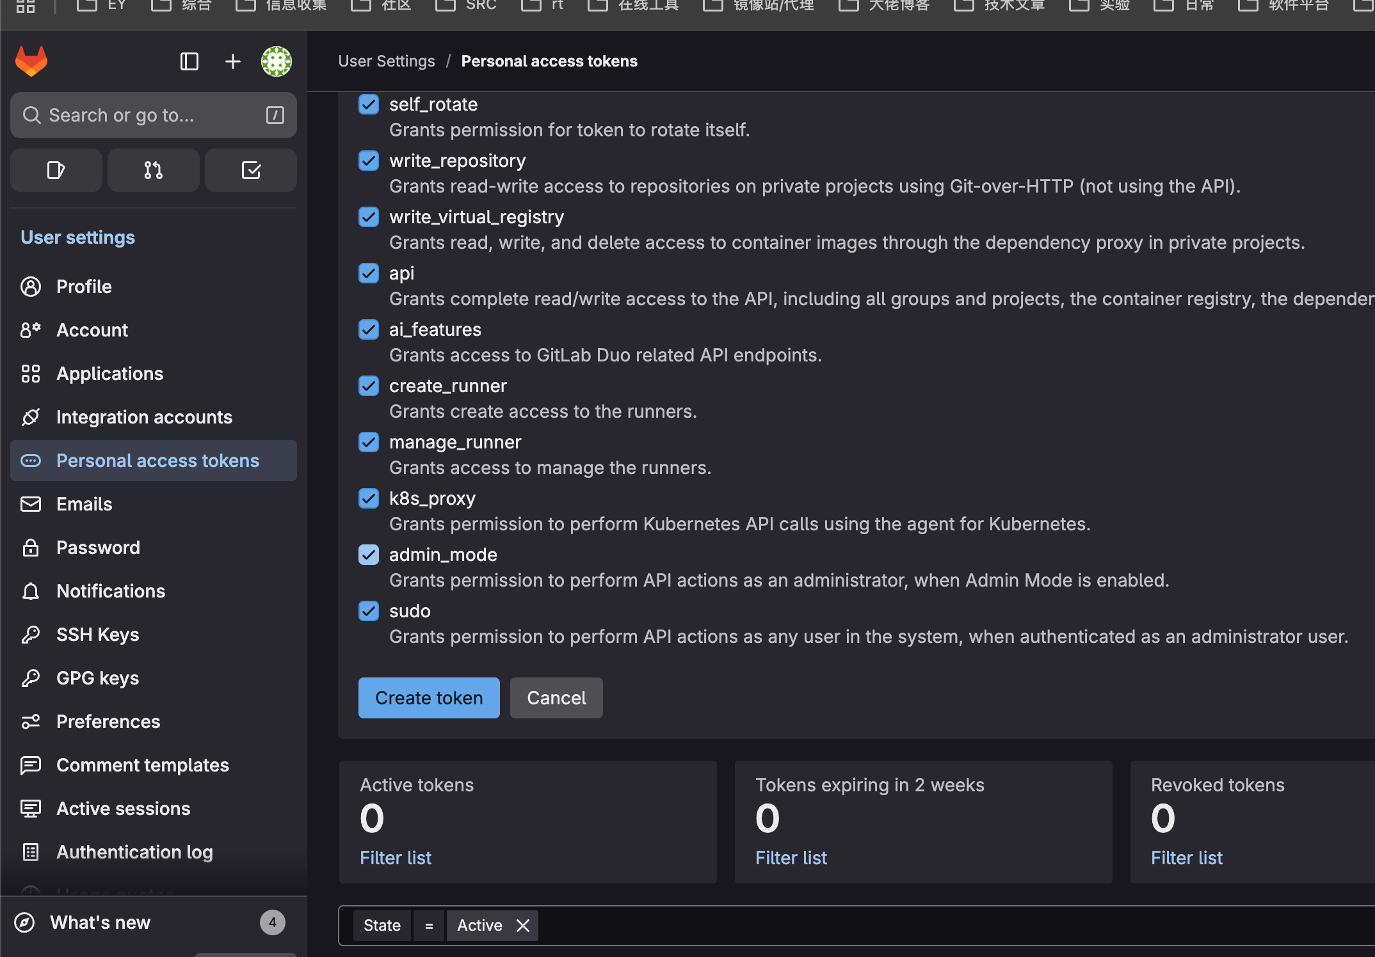Open the user avatar menu
1375x957 pixels.
pos(277,61)
